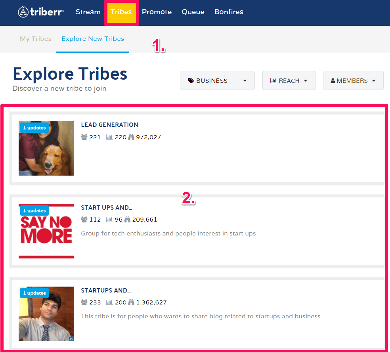Expand the Reach filter dropdown

[x=289, y=81]
